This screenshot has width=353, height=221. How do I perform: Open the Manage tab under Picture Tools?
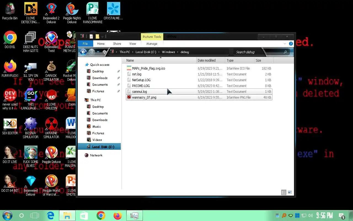(152, 44)
